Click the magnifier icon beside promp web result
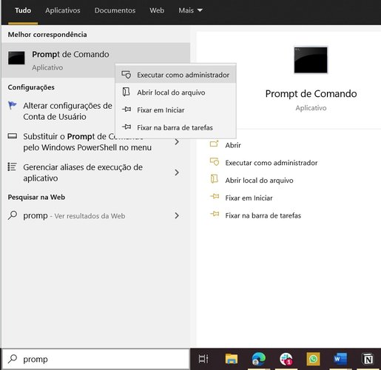 click(x=13, y=215)
